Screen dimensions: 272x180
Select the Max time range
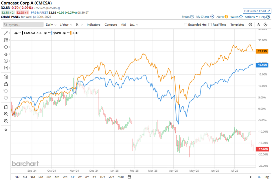121,177
